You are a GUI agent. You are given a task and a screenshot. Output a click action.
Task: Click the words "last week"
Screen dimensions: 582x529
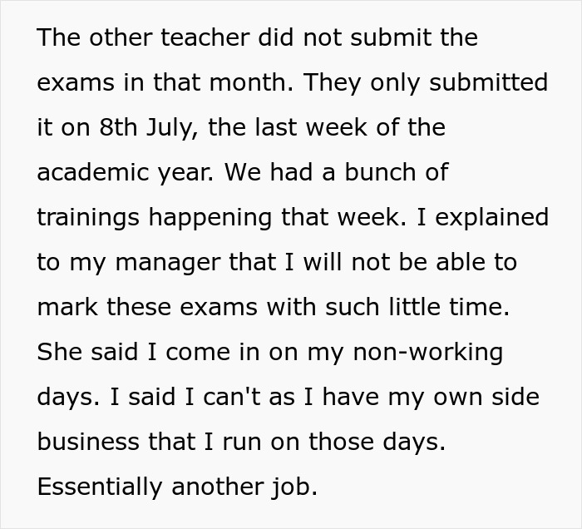tap(295, 127)
